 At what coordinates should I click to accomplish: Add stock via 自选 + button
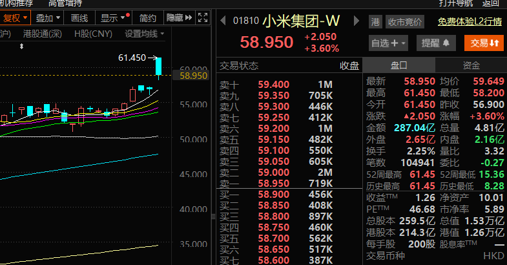click(388, 43)
